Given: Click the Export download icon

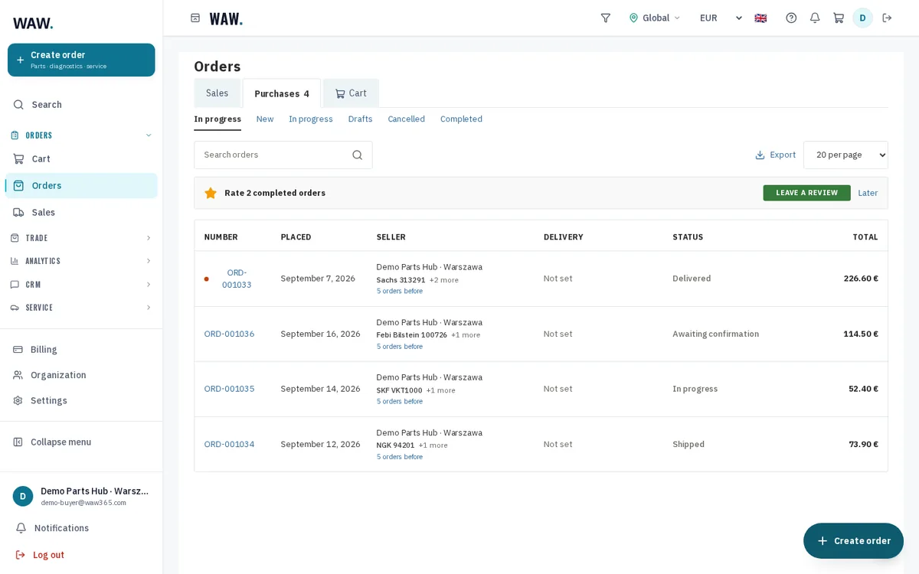Looking at the screenshot, I should 760,155.
